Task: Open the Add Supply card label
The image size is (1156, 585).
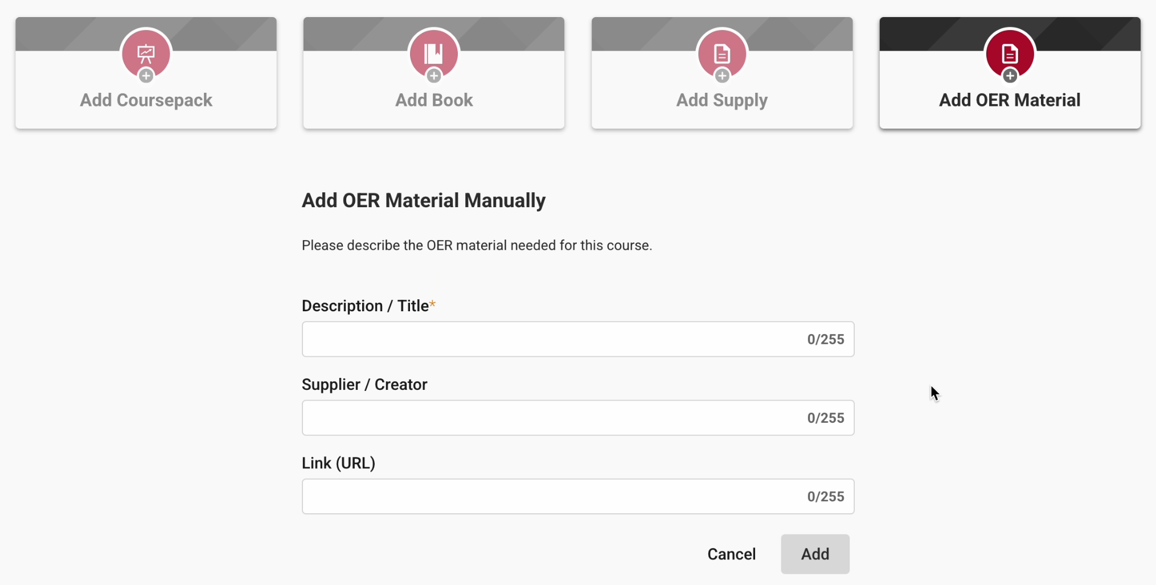Action: (722, 100)
